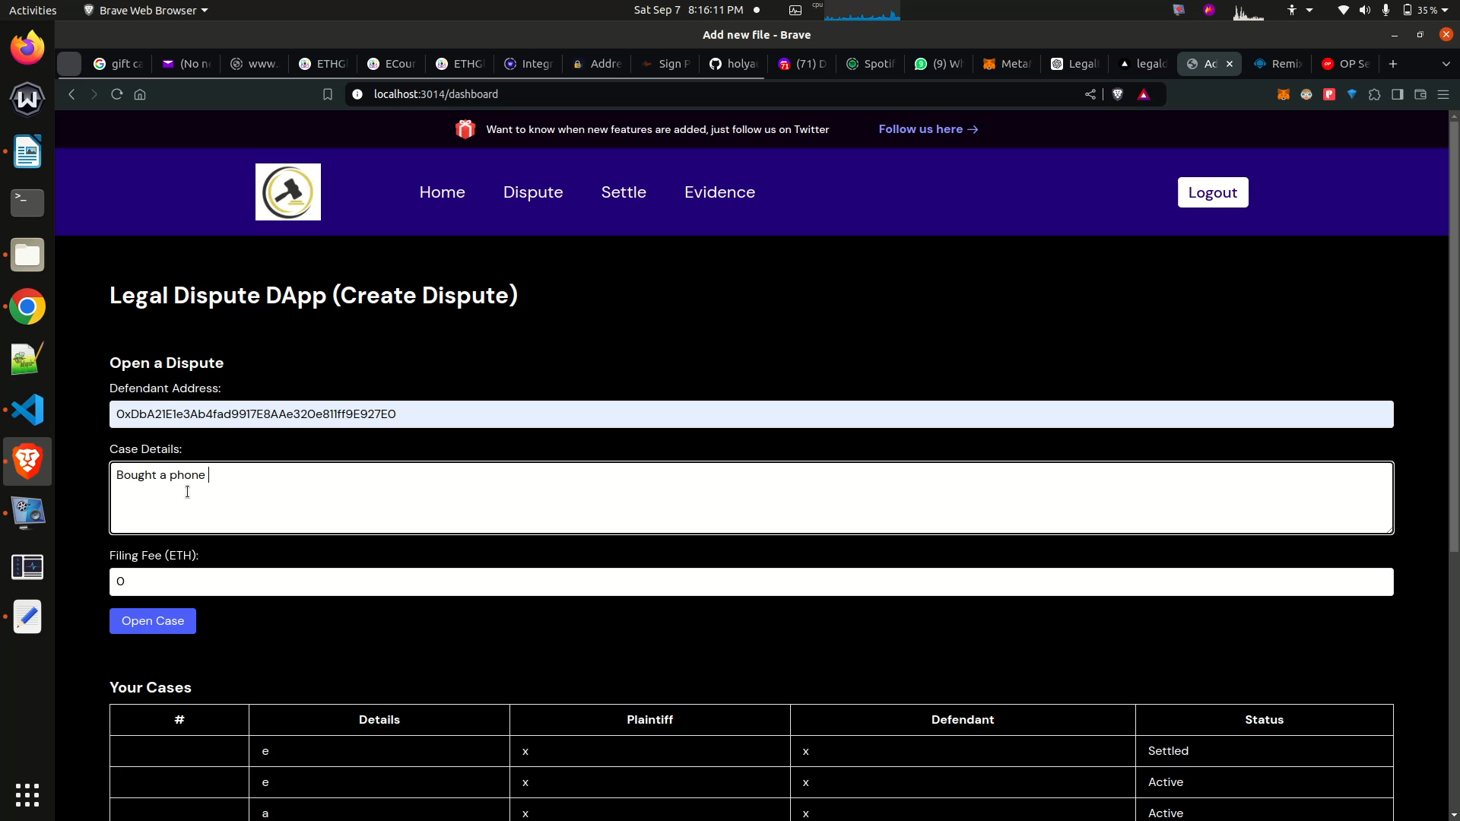Click the Logout button
The width and height of the screenshot is (1460, 821).
pyautogui.click(x=1212, y=192)
